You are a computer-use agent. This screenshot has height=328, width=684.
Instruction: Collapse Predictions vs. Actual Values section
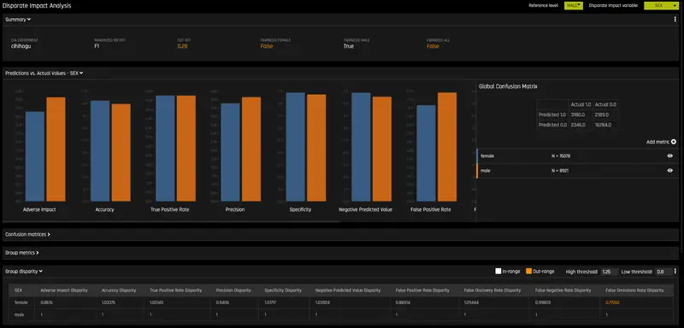coord(44,73)
